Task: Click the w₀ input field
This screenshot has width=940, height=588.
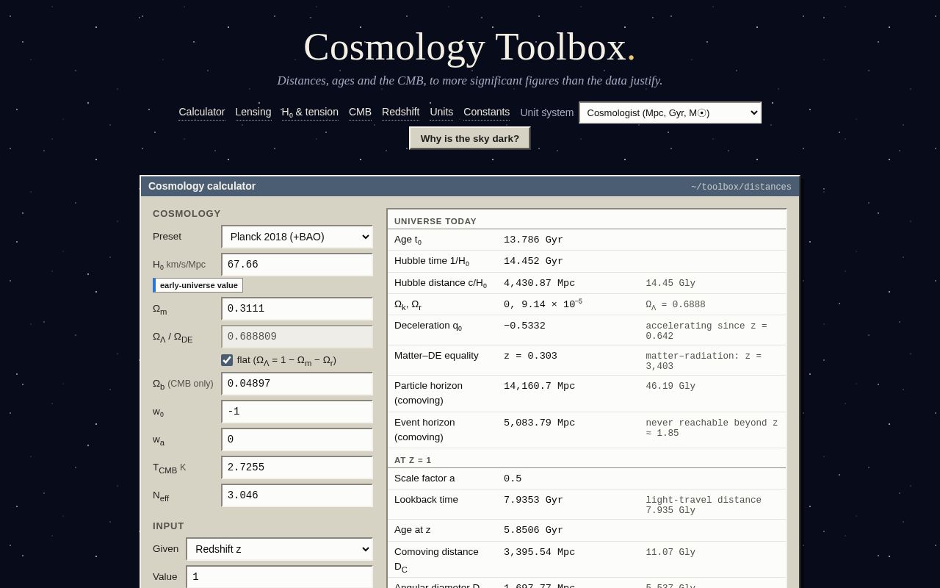Action: (x=297, y=412)
